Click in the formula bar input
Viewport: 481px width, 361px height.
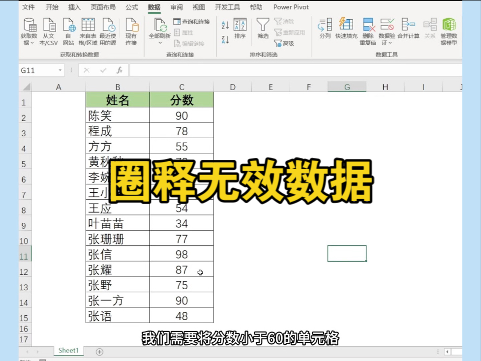pos(296,70)
